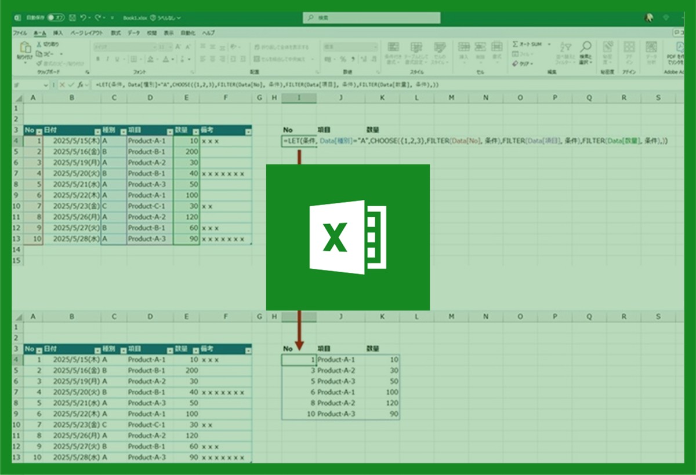696x475 pixels.
Task: Click the Conditional Formatting icon
Action: [x=393, y=47]
